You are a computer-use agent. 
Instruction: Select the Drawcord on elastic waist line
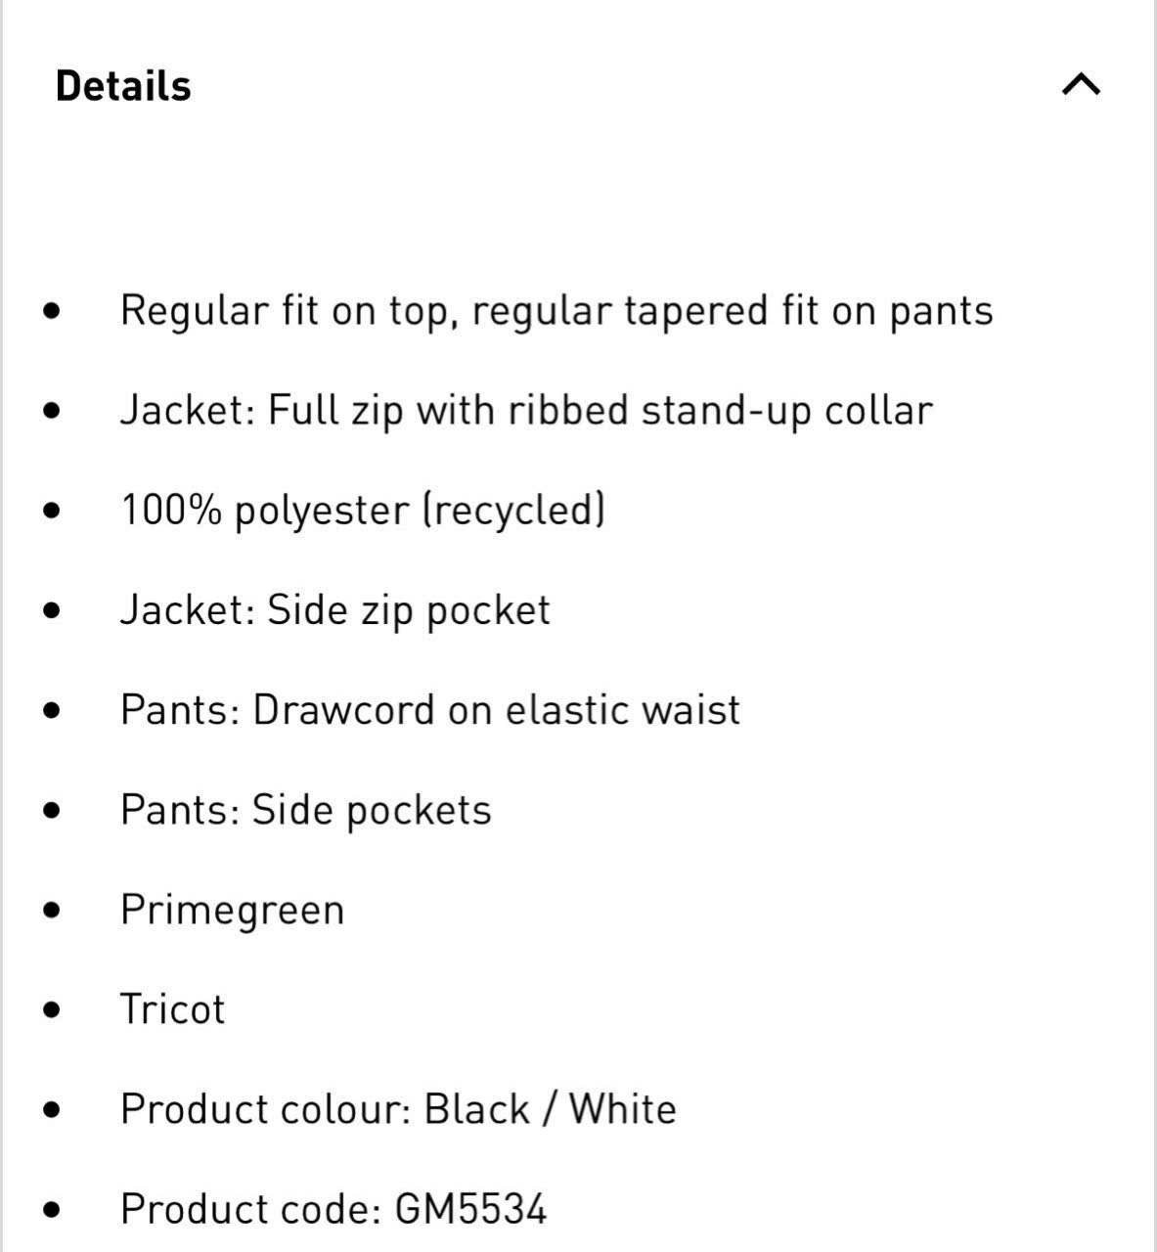(430, 710)
